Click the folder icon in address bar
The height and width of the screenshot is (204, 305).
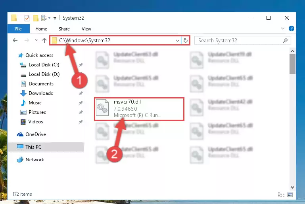(54, 41)
